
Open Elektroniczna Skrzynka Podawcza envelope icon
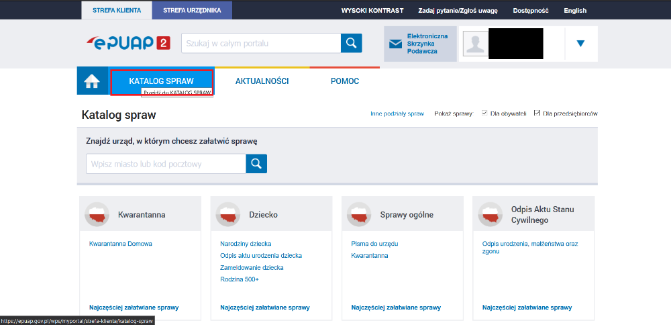[396, 44]
